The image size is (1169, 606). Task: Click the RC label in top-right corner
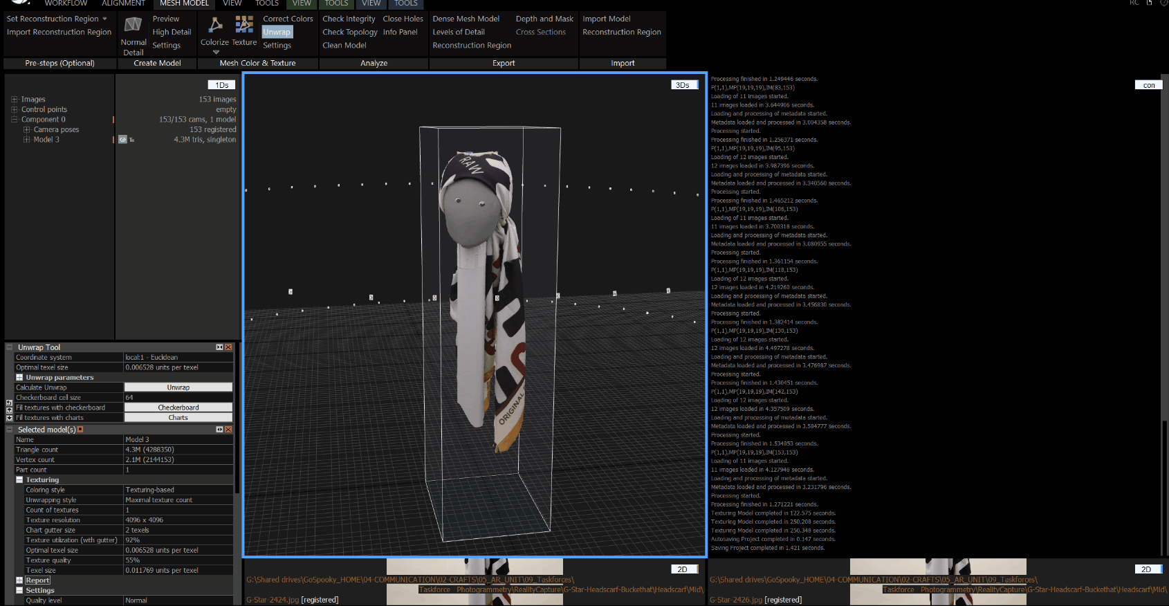(1134, 3)
